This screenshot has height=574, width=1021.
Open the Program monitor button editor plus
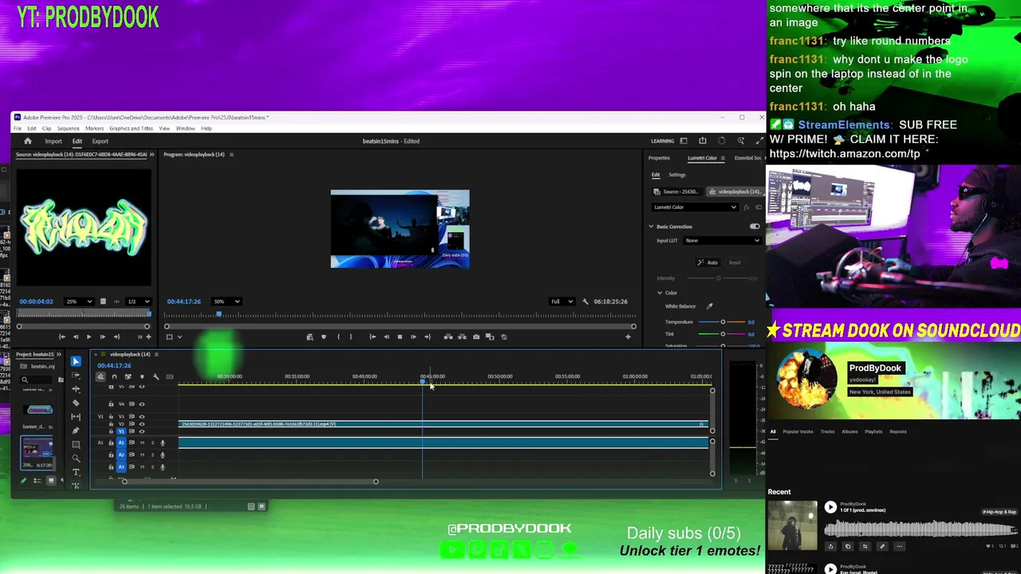click(x=628, y=336)
